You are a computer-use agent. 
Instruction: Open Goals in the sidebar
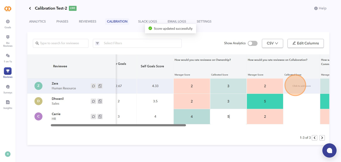[x=8, y=24]
